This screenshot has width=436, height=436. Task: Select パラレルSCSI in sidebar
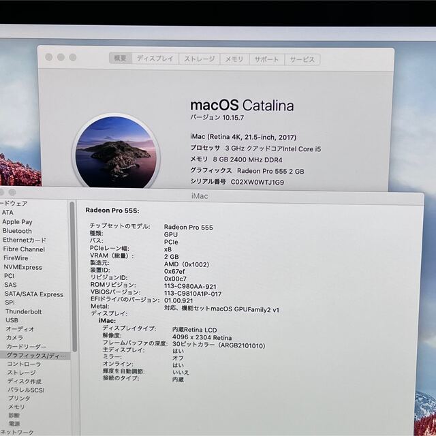click(26, 390)
